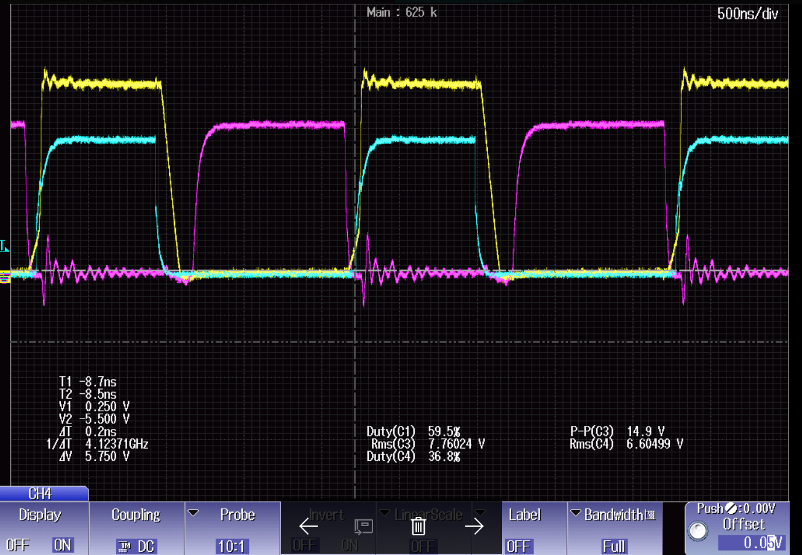Toggle the Label OFF setting
This screenshot has width=802, height=555.
pos(519,546)
